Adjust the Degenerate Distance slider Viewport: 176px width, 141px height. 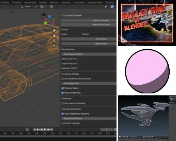pos(89,118)
